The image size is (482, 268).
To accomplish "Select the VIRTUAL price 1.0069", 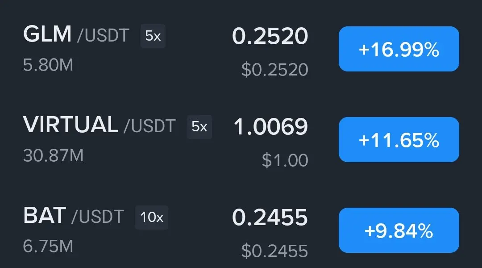I will pos(270,127).
